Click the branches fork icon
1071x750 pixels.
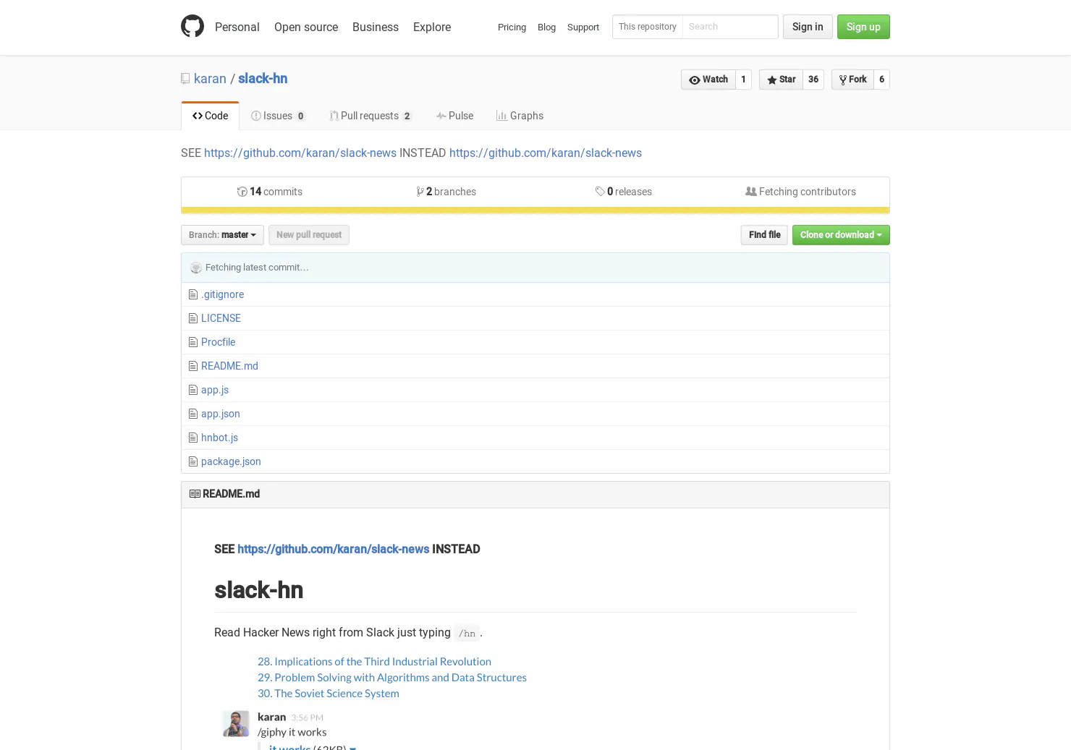coord(420,192)
